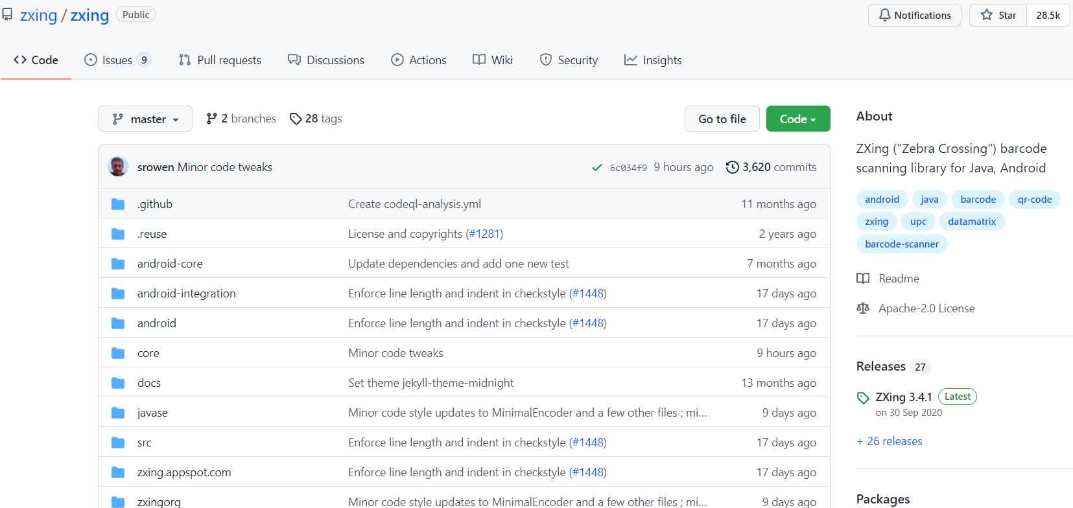
Task: Open issue link #1281 in .reuse row
Action: 484,234
